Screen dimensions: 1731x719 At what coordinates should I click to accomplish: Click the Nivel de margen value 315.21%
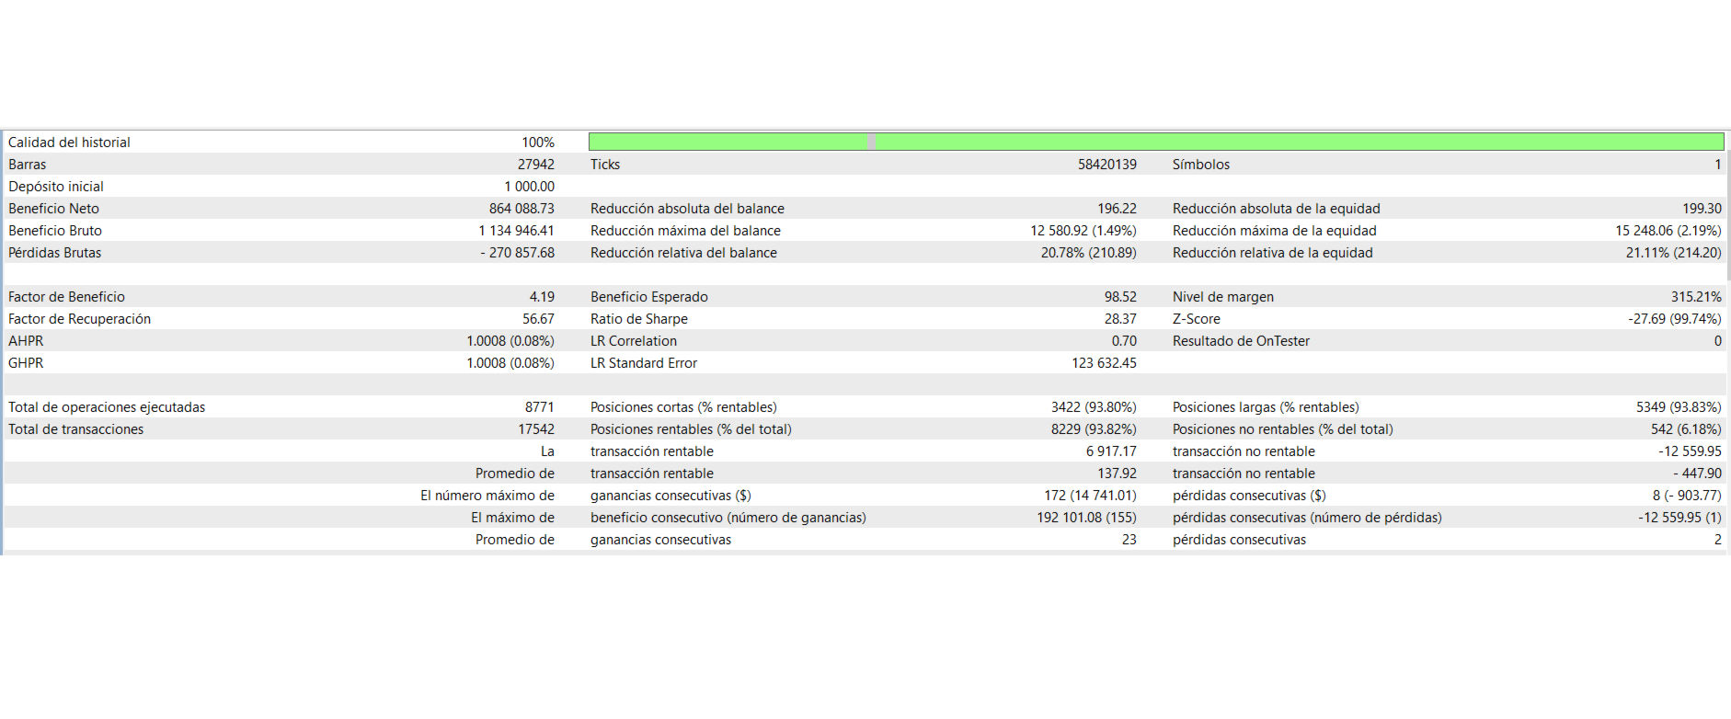tap(1696, 297)
